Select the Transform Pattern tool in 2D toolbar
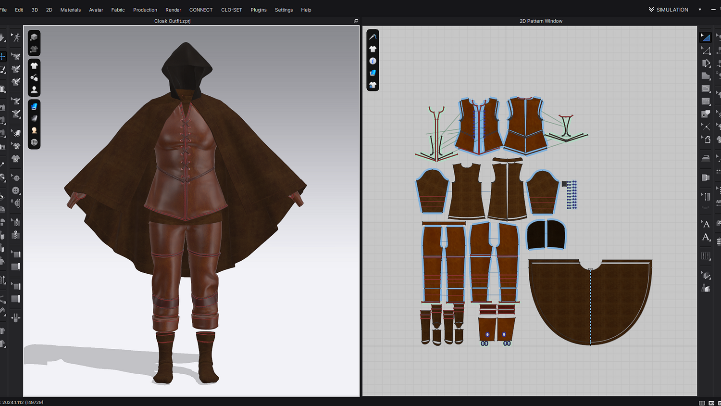Screen dimensions: 721x406 click(x=705, y=37)
